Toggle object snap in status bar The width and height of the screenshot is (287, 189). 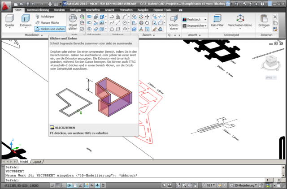pyautogui.click(x=75, y=185)
